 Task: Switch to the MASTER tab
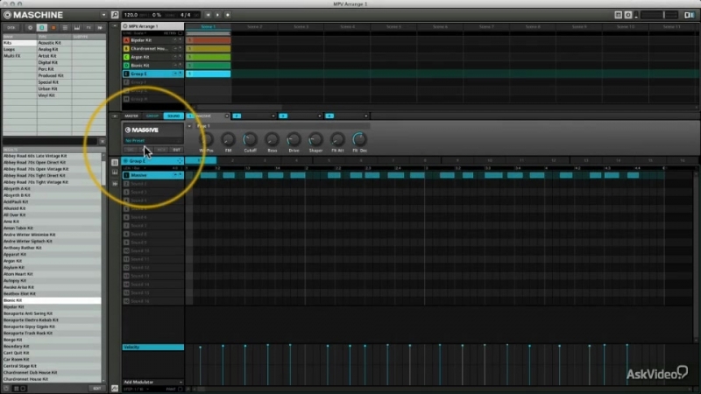(131, 116)
